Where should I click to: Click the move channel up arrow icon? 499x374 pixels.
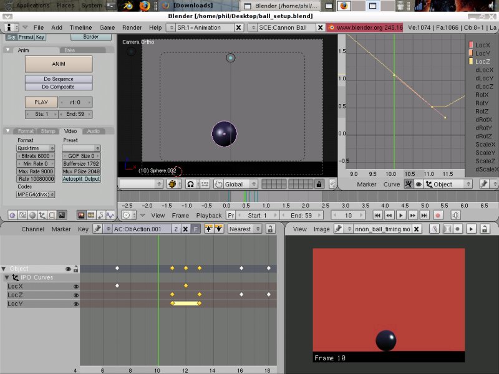208,229
